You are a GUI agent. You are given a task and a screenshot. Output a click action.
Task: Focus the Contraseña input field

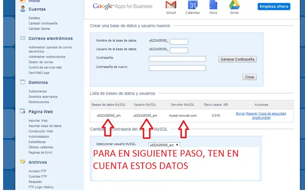(177, 59)
